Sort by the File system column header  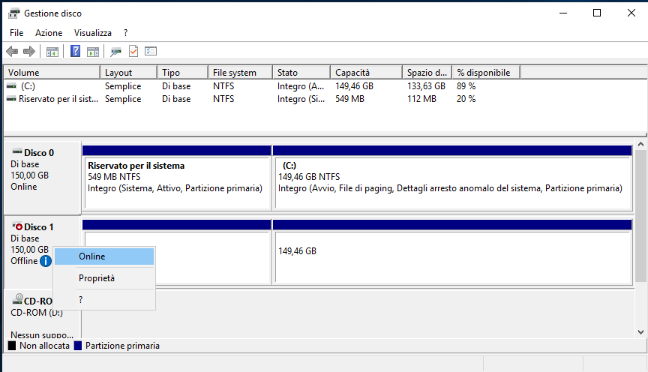240,72
